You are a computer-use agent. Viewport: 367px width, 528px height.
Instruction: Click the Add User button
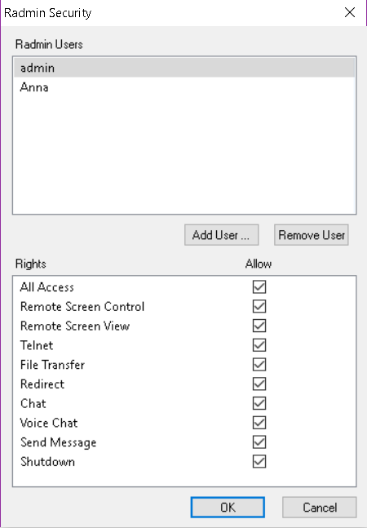[x=221, y=235]
